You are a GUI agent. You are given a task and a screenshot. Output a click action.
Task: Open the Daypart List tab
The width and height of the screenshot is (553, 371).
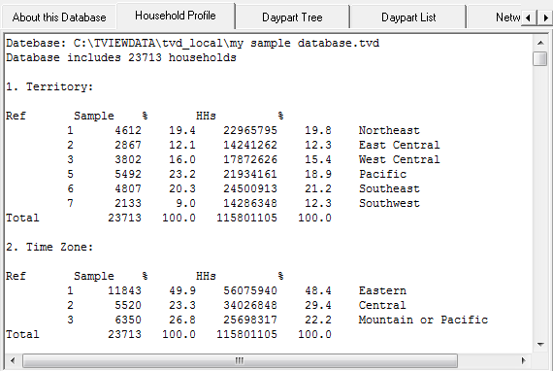point(408,17)
